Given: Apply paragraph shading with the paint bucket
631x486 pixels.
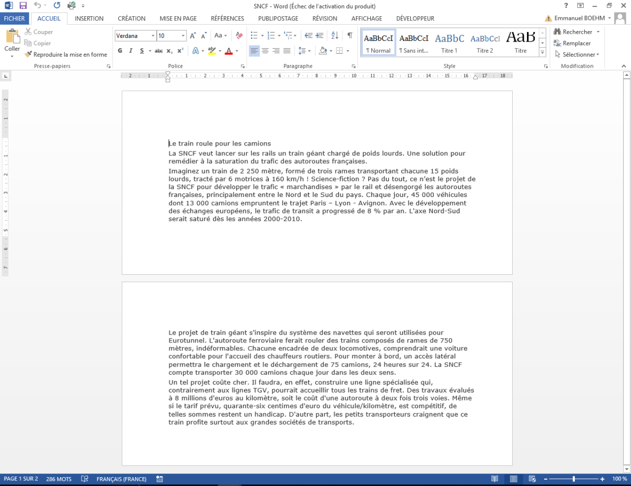Looking at the screenshot, I should pos(322,51).
